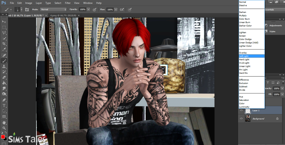
Task: Select the Move tool
Action: tap(4, 22)
